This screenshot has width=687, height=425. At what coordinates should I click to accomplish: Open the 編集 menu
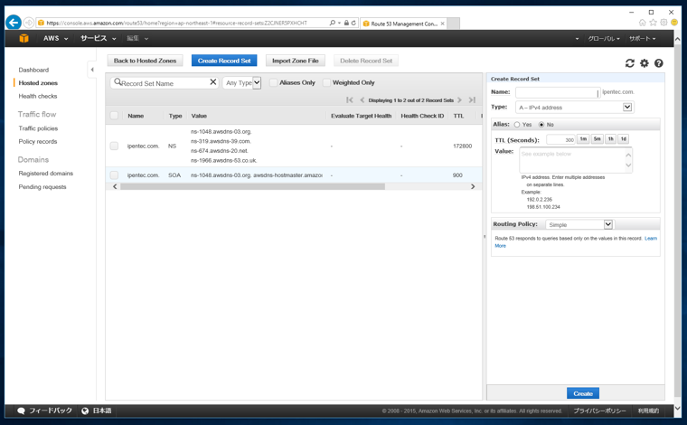click(137, 39)
